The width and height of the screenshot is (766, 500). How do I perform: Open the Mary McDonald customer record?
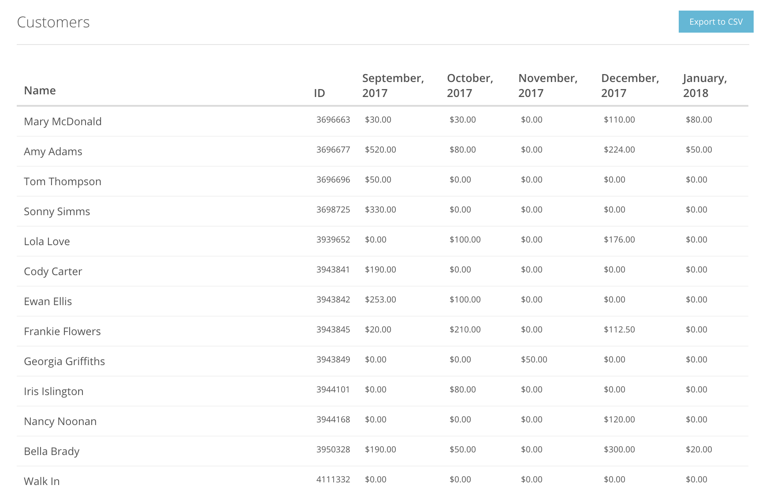pos(63,121)
